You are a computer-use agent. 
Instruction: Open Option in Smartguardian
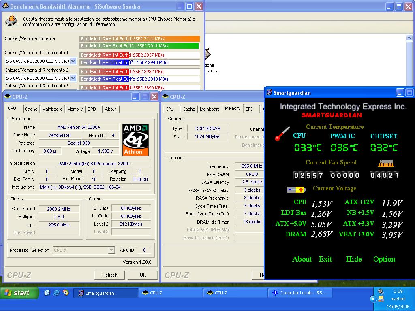(x=384, y=259)
